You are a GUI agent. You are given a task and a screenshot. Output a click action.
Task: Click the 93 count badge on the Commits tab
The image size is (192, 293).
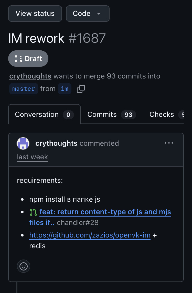128,115
